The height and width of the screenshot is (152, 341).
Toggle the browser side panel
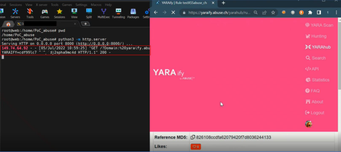click(319, 12)
